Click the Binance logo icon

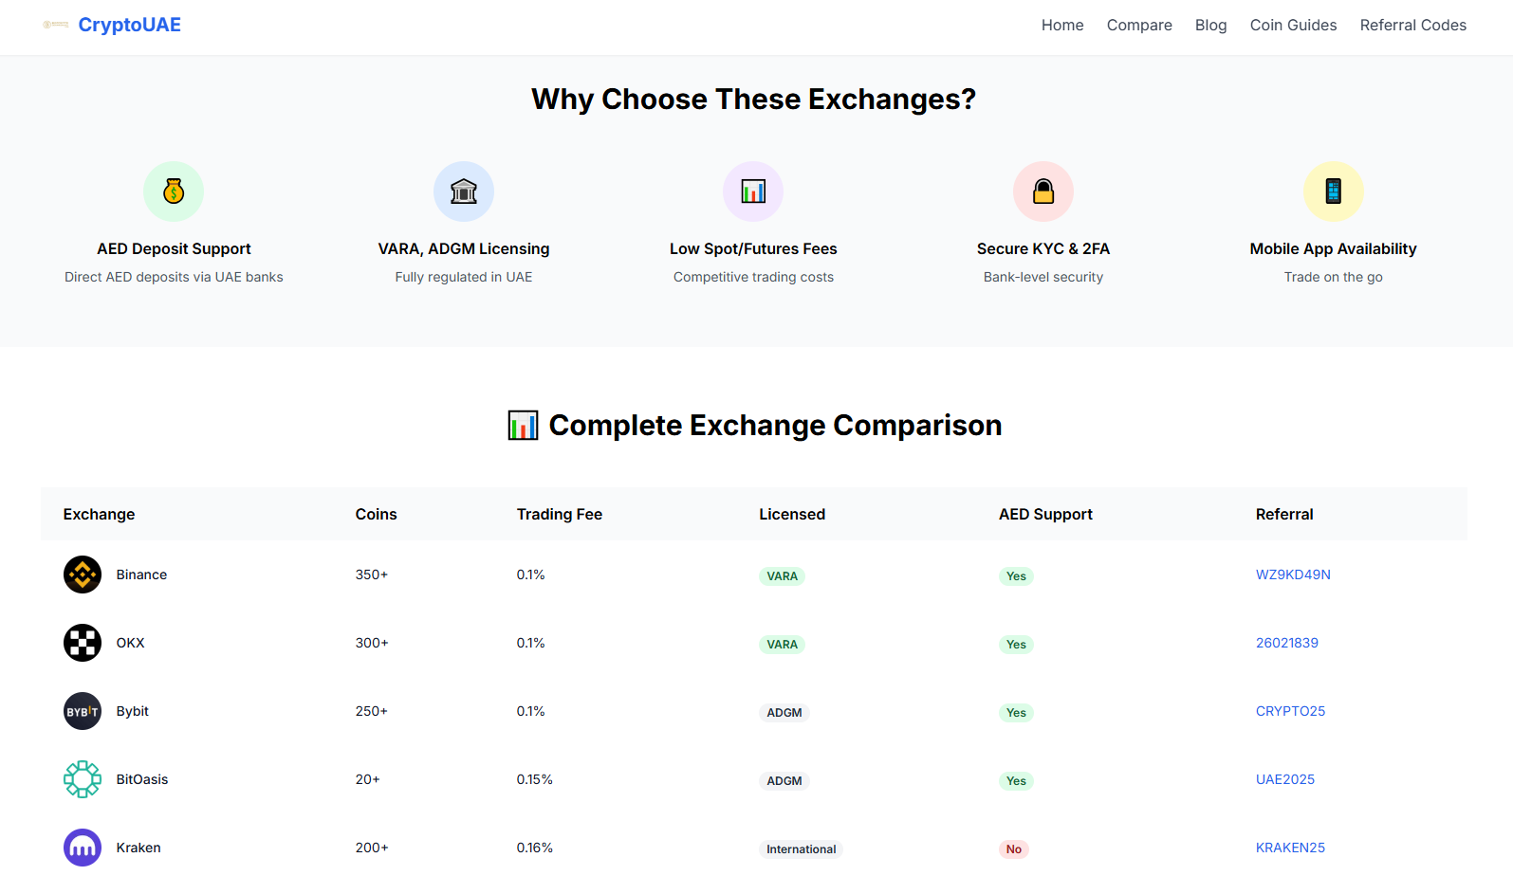click(x=83, y=575)
